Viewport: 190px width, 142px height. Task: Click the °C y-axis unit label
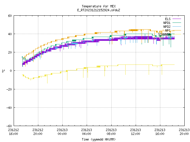[3, 71]
